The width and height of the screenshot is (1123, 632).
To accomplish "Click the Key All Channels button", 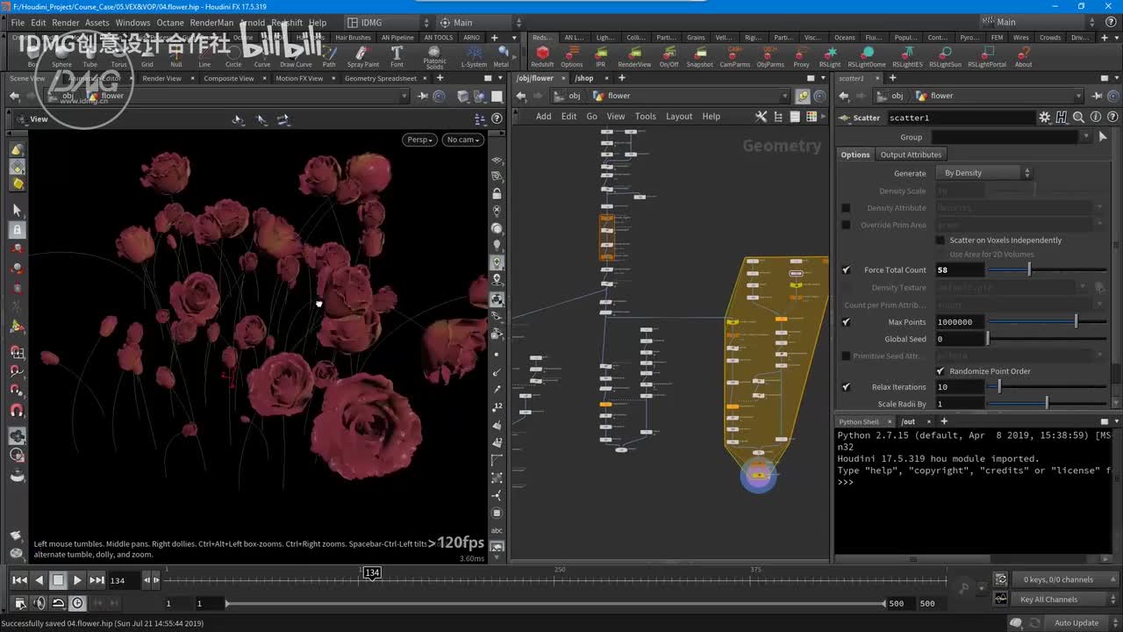I will coord(1048,600).
